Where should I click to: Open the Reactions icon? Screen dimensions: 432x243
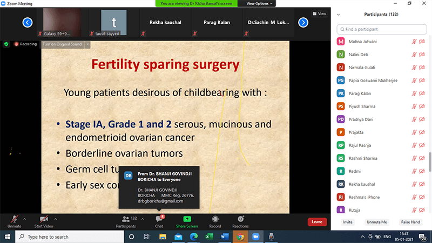[x=240, y=219]
